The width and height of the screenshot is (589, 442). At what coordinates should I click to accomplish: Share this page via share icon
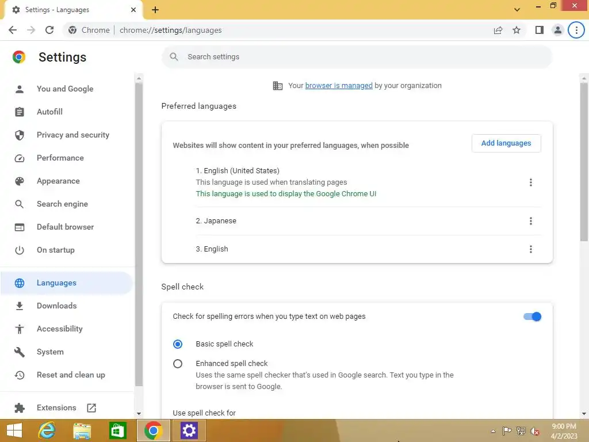pyautogui.click(x=498, y=30)
